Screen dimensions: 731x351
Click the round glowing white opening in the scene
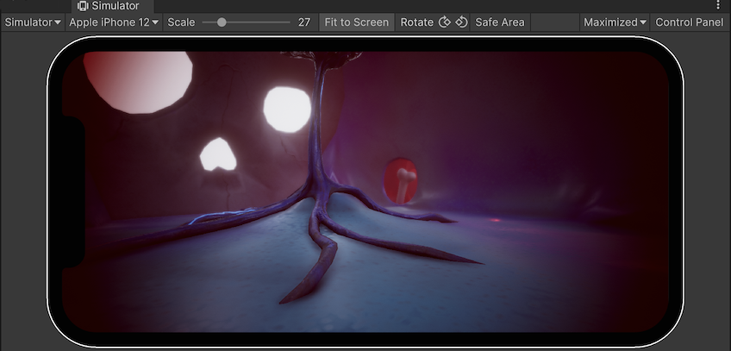[x=286, y=109]
